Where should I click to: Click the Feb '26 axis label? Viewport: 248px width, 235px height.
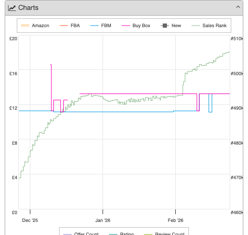pos(175,220)
